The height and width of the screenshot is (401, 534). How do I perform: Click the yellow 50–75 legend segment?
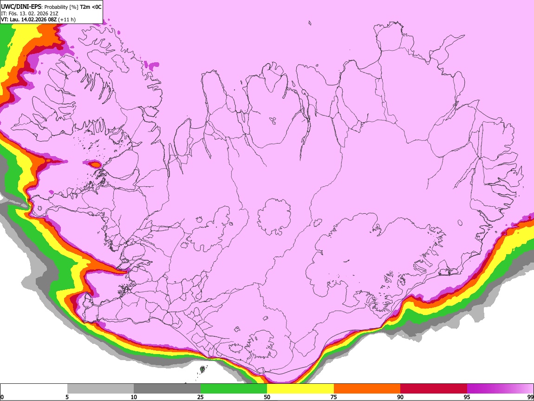tap(300, 389)
